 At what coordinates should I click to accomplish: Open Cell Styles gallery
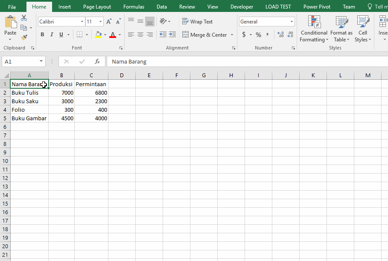point(363,29)
